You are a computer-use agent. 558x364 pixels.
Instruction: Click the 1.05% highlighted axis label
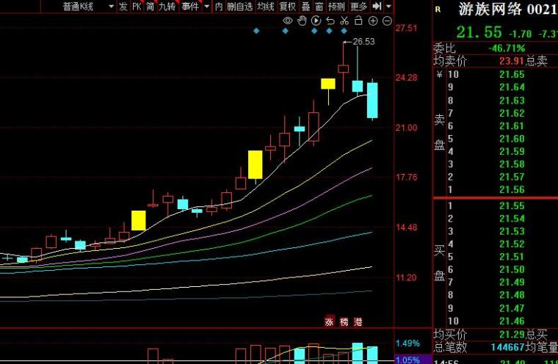(407, 360)
